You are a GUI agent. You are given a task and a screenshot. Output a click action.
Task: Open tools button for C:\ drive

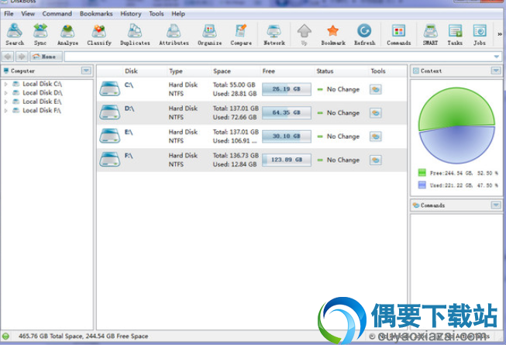pyautogui.click(x=376, y=89)
